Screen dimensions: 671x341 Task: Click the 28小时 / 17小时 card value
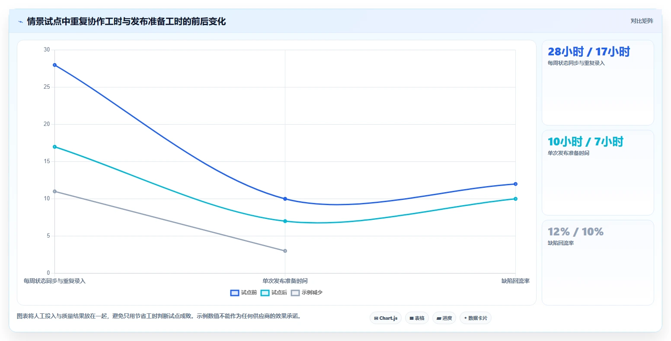(589, 52)
